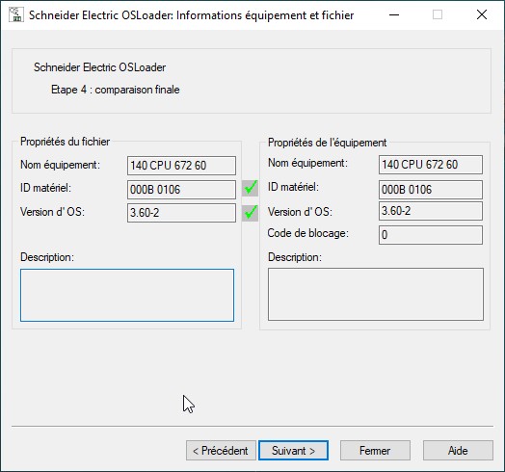Select equipment Nom équipement field
This screenshot has width=505, height=472.
click(431, 165)
